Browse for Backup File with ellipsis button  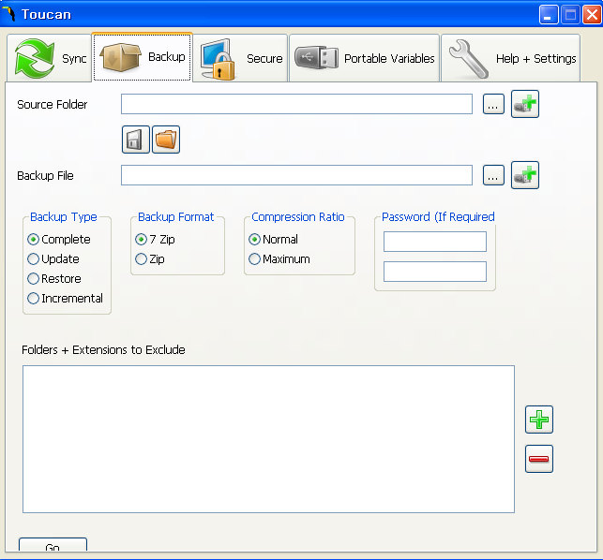[x=493, y=175]
